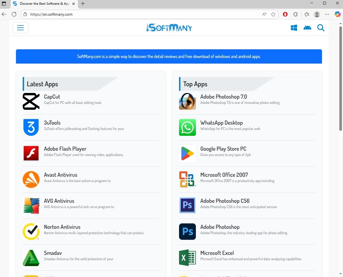The image size is (343, 277).
Task: Click the 3uTools app icon
Action: pos(31,128)
